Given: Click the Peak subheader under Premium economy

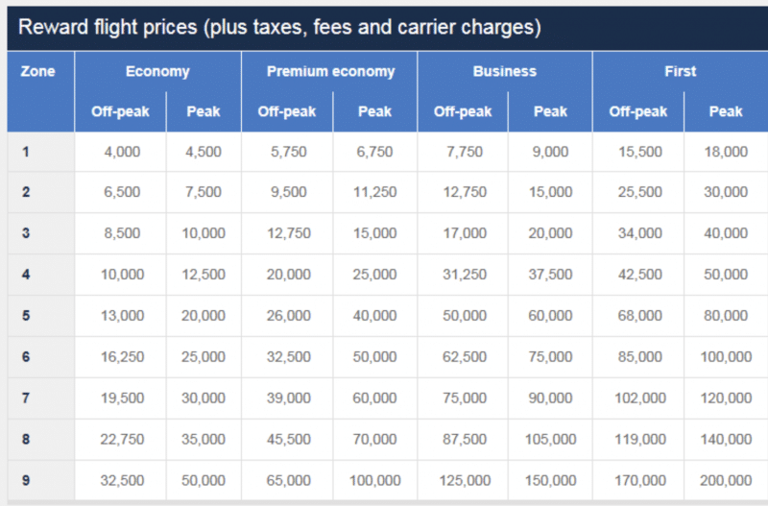Looking at the screenshot, I should [374, 111].
